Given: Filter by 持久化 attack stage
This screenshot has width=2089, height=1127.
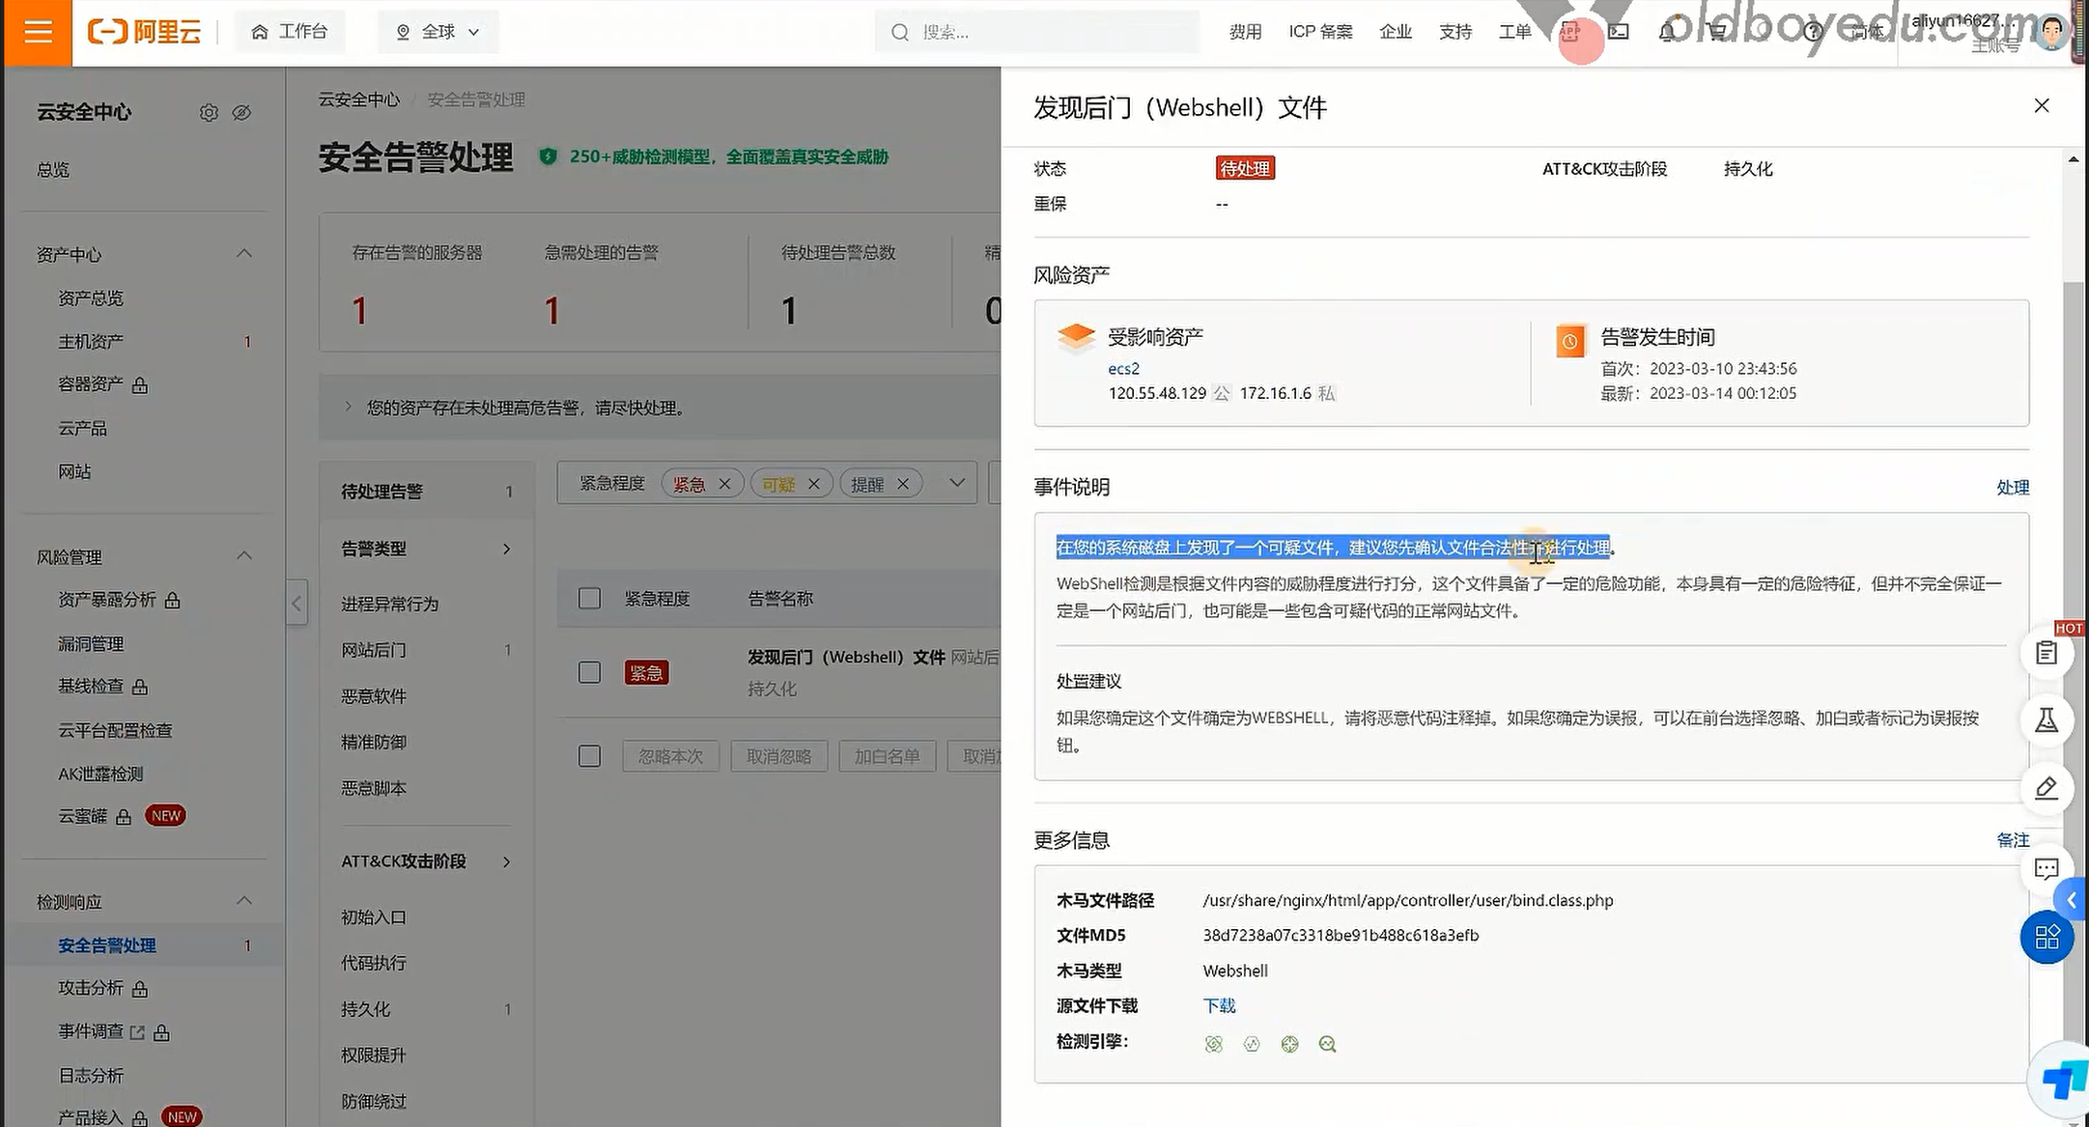Looking at the screenshot, I should coord(365,1009).
